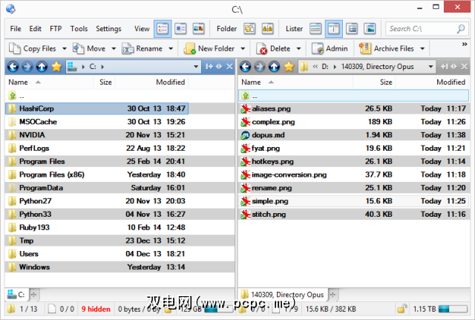Select the image-conversion.png file
The width and height of the screenshot is (475, 320).
[x=354, y=174]
